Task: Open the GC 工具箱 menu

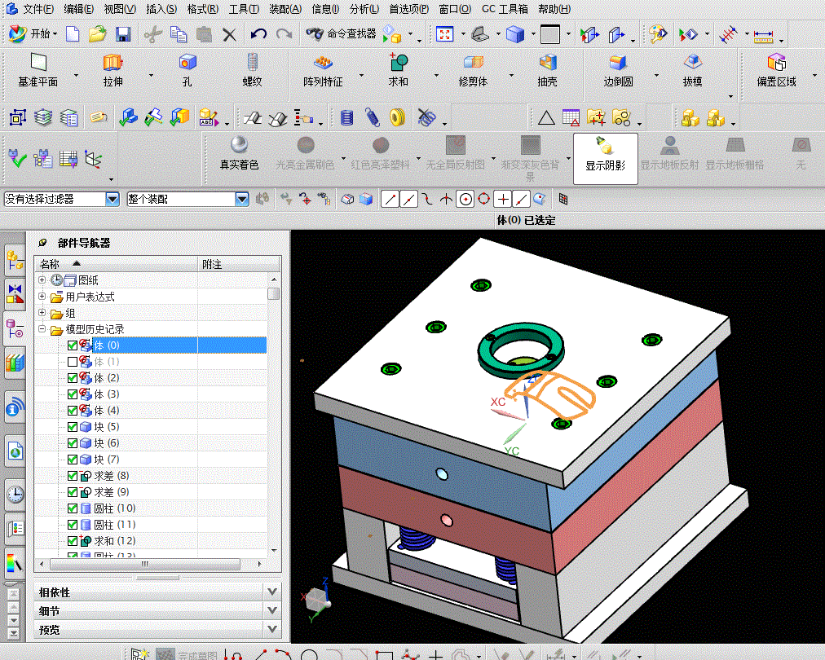Action: coord(505,9)
